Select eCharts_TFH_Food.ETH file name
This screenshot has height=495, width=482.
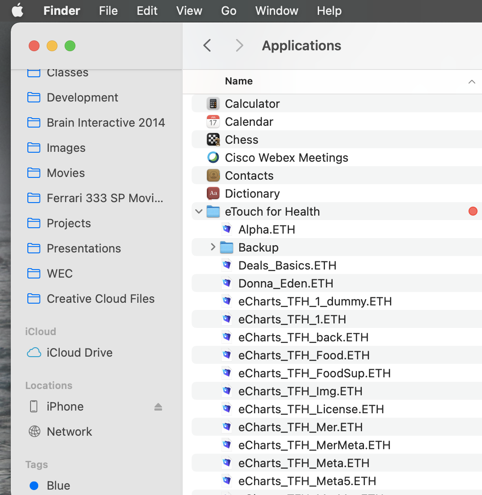point(304,355)
